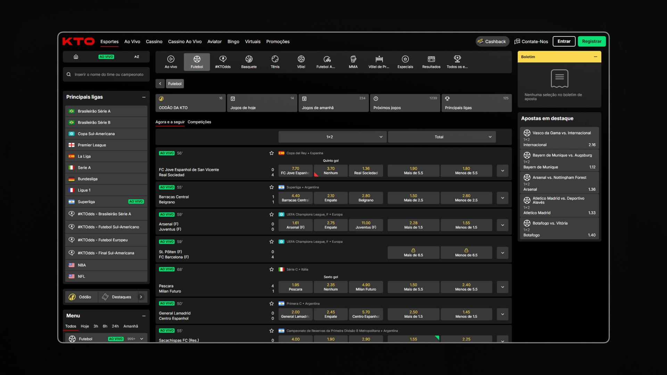Toggle the AO VIVO filter in the sidebar
Image resolution: width=667 pixels, height=375 pixels.
106,57
